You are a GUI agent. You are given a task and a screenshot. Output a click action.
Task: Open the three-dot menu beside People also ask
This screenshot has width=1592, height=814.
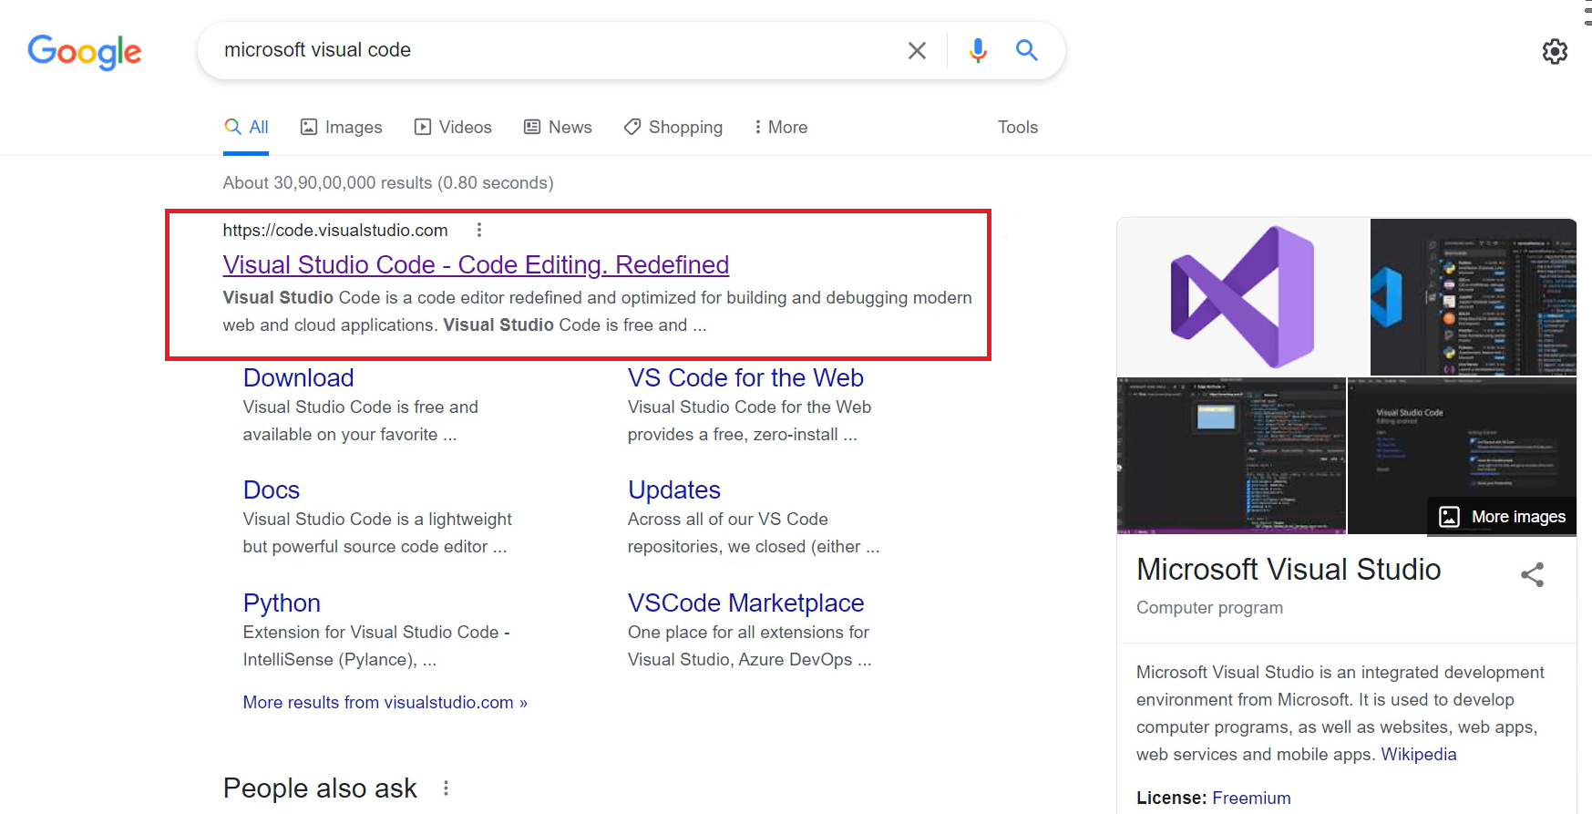[446, 788]
